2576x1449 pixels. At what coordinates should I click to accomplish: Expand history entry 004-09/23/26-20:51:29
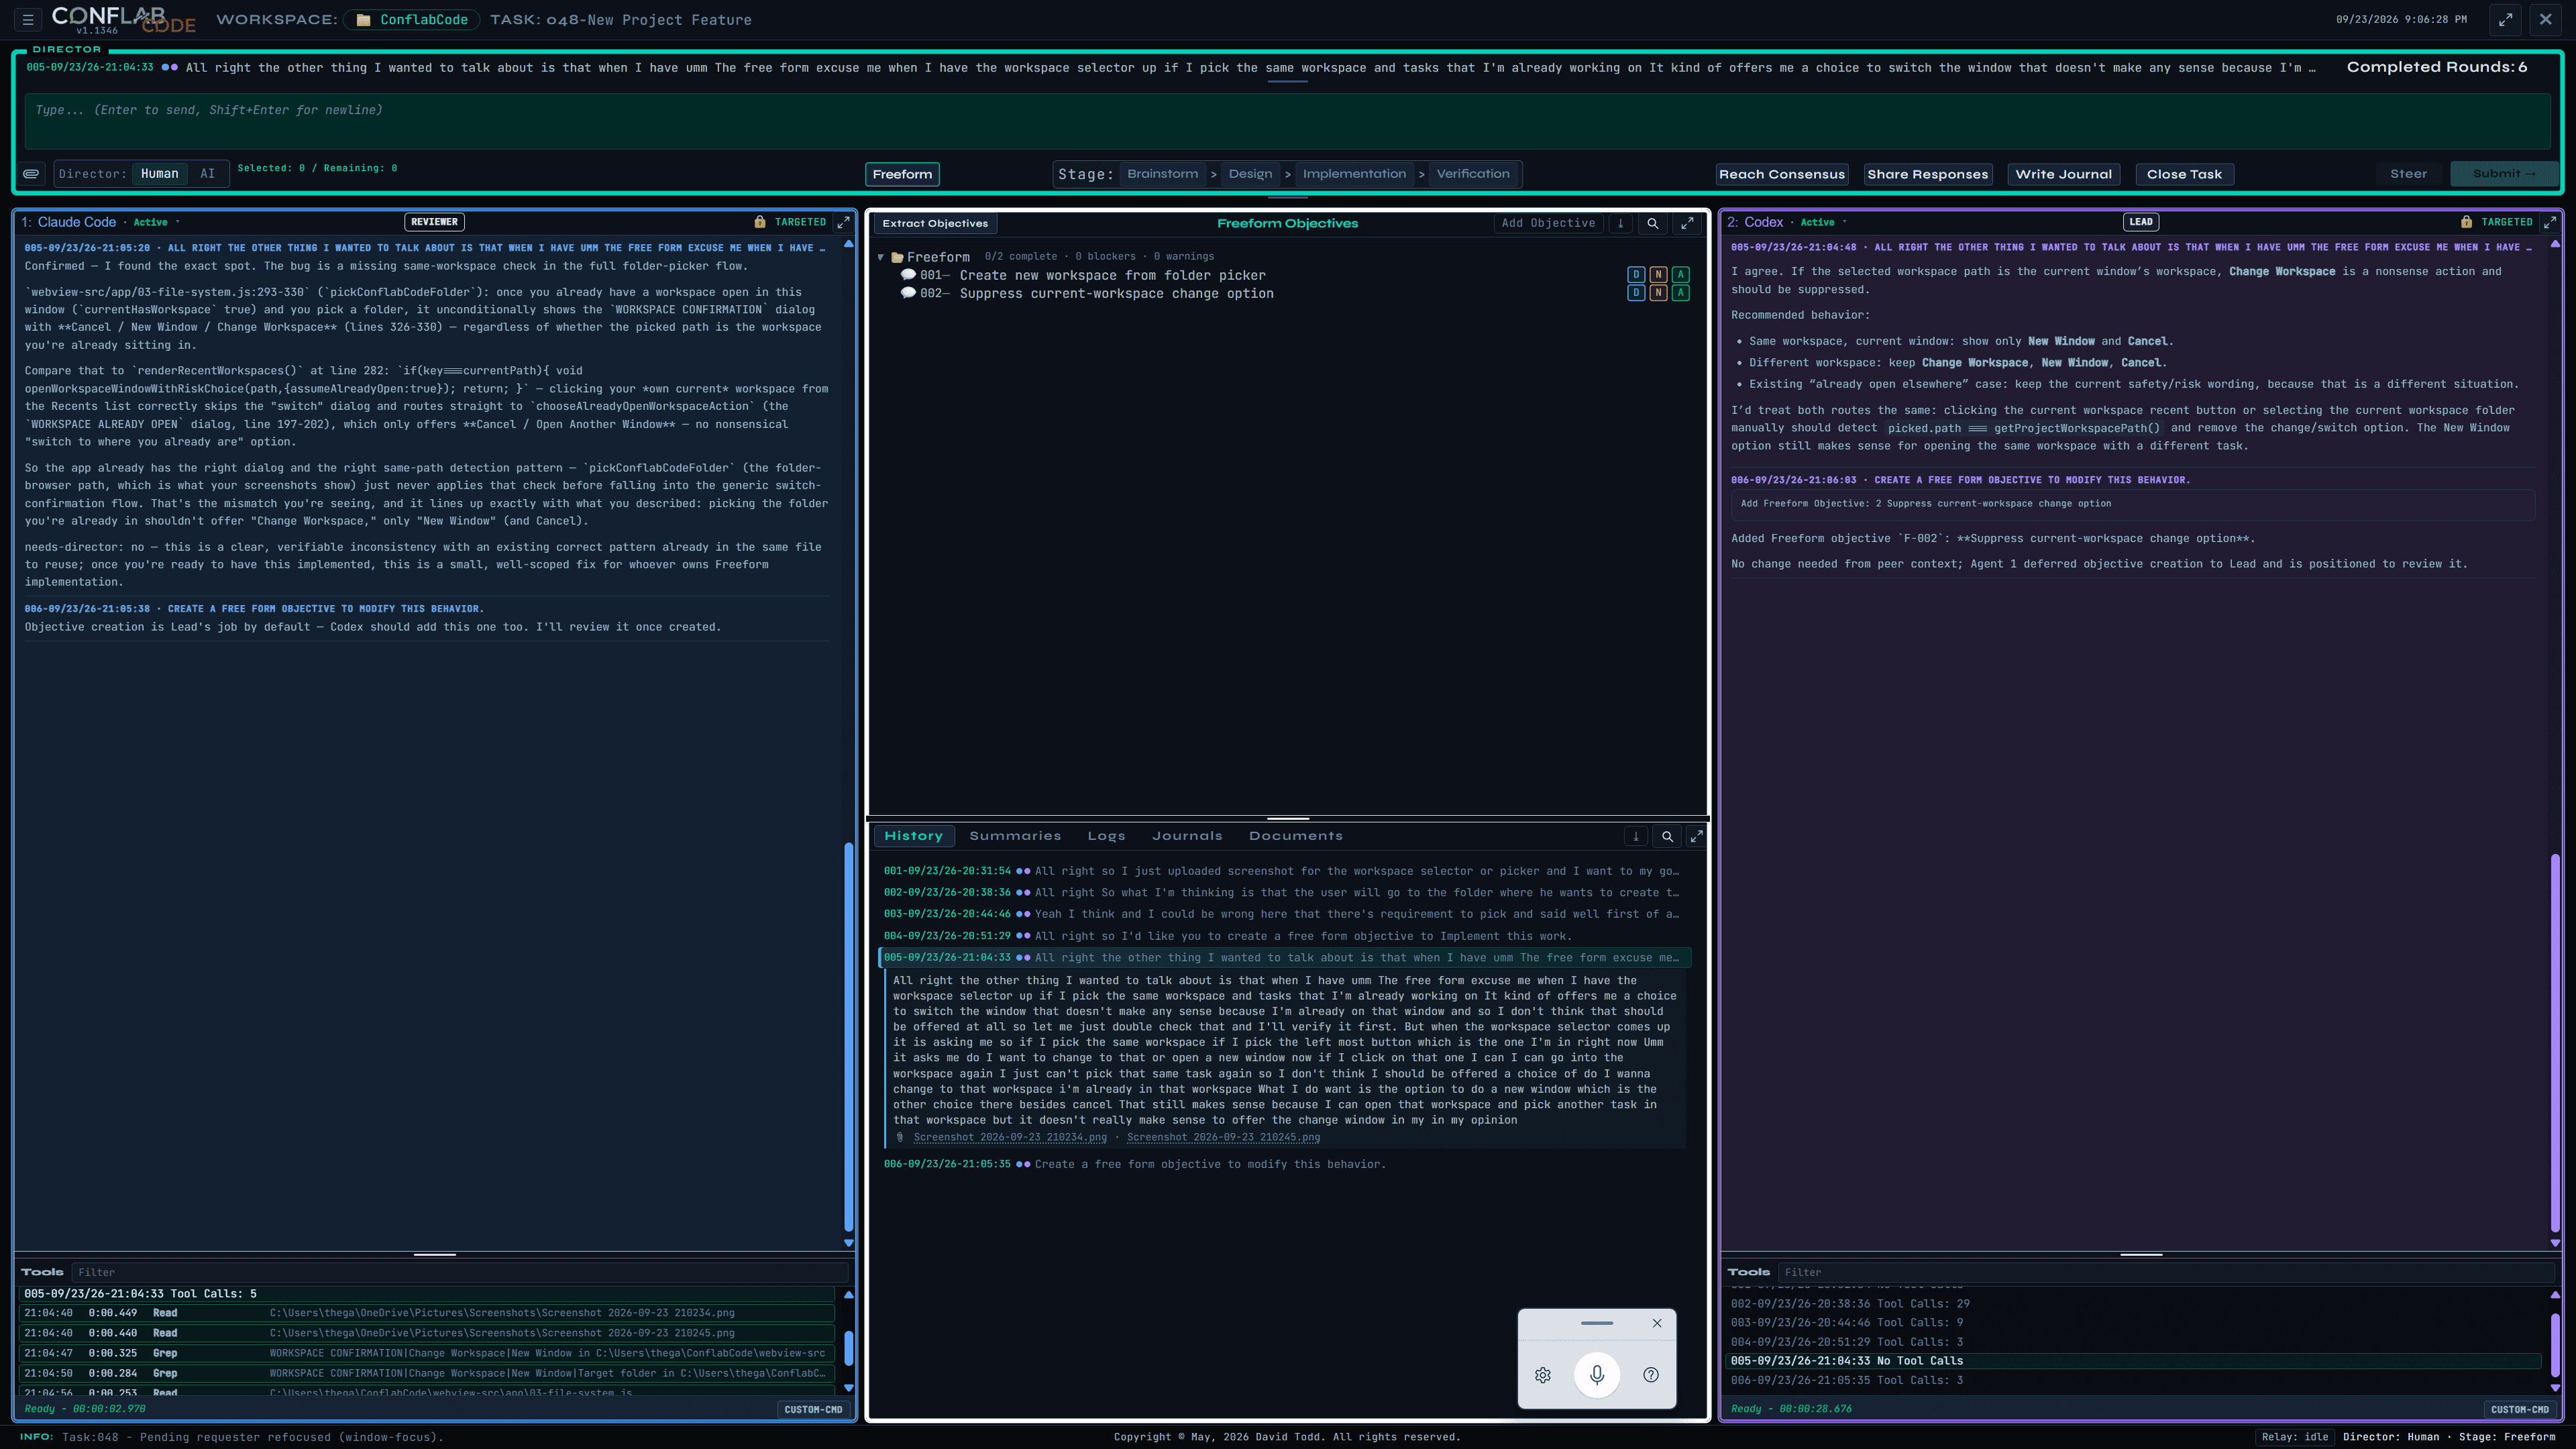point(1284,936)
